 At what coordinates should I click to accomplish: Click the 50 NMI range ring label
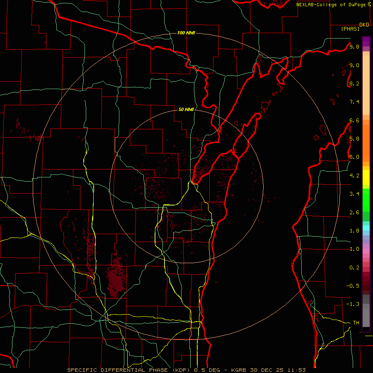[186, 109]
